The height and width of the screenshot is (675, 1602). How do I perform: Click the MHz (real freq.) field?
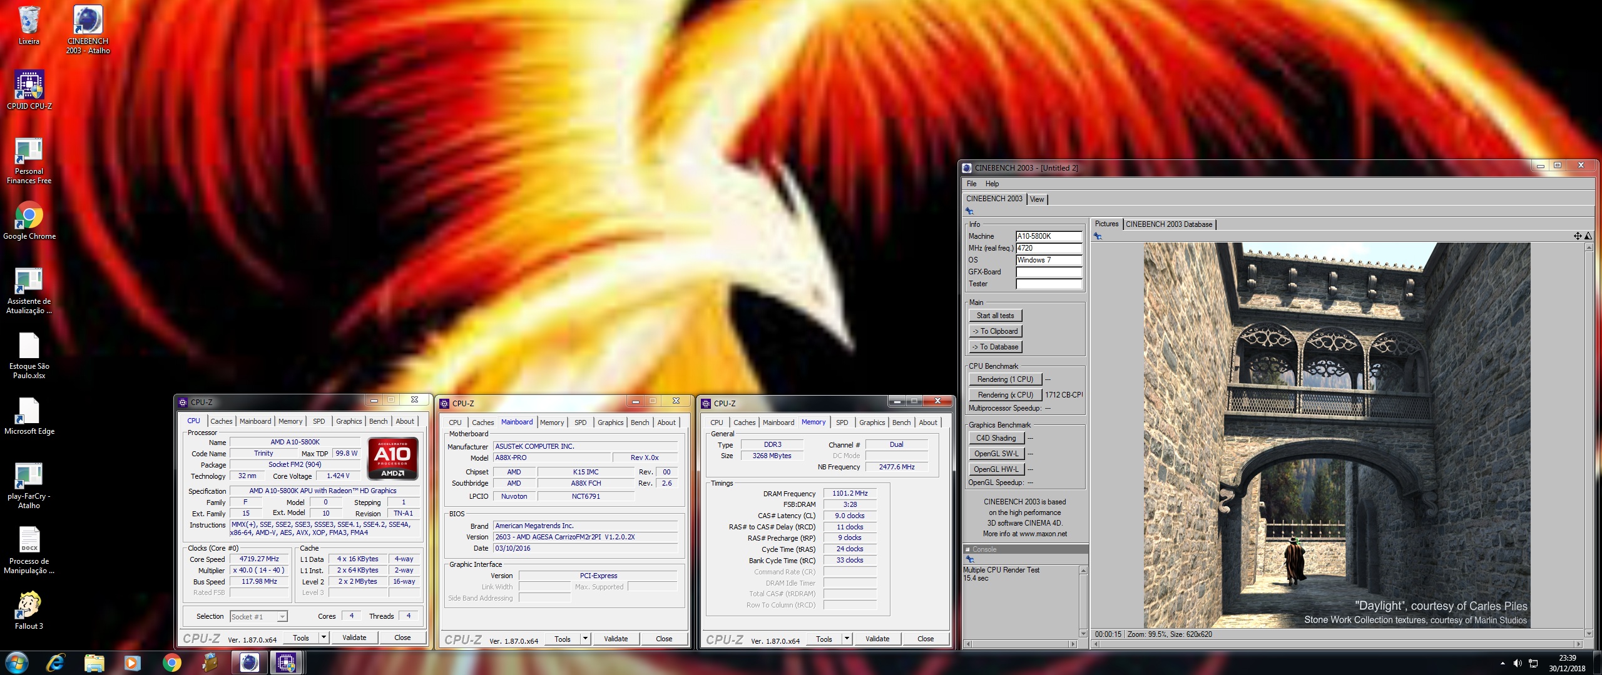point(1049,248)
